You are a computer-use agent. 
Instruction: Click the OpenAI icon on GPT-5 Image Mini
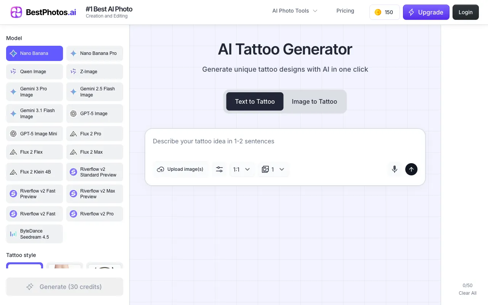pos(13,134)
